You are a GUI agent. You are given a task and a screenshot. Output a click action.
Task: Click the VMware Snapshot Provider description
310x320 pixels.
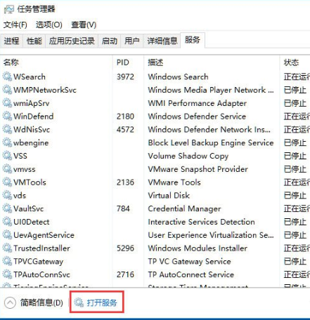click(x=198, y=169)
